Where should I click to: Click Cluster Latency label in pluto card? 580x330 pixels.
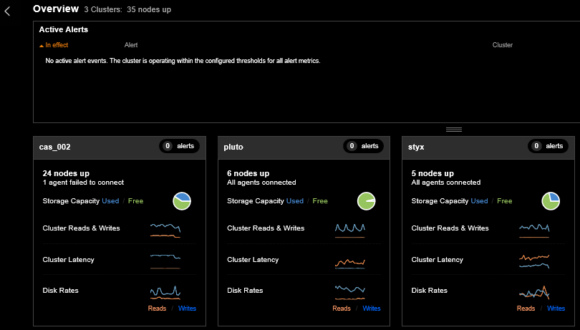click(253, 260)
